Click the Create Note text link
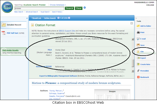Screen dimensions: 157x106 (145, 64)
